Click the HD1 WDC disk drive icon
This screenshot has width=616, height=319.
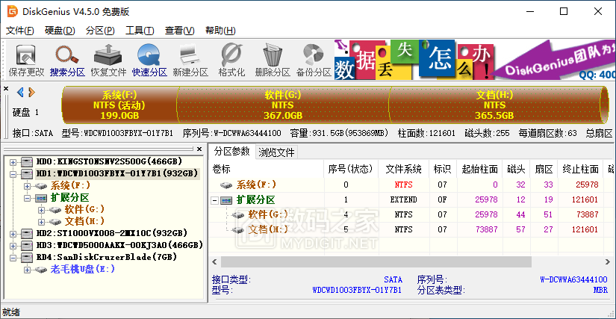coord(27,173)
